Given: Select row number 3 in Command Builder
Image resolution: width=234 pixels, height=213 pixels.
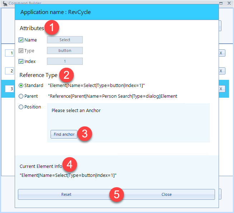Looking at the screenshot, I should tap(10, 89).
